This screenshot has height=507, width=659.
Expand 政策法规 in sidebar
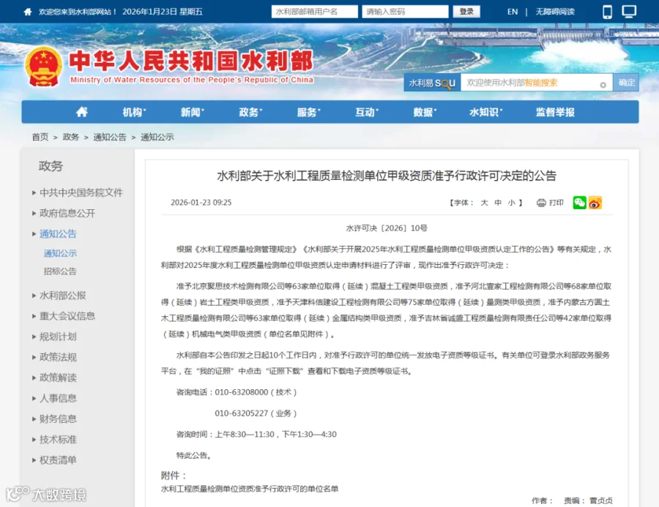click(58, 357)
